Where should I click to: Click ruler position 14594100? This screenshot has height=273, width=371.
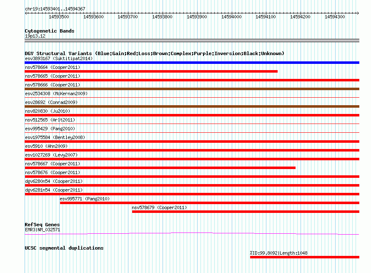click(266, 17)
